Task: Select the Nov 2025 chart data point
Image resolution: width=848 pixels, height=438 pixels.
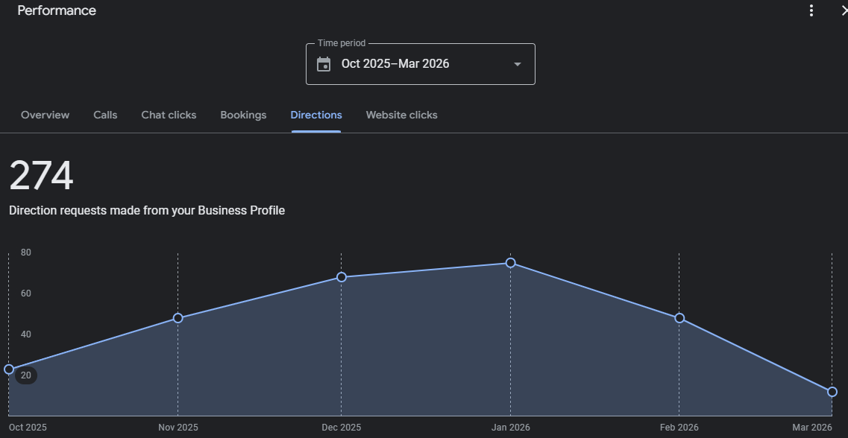Action: (178, 318)
